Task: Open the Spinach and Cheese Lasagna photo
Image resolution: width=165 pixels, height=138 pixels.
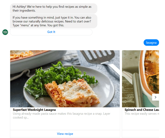Action: tap(141, 77)
